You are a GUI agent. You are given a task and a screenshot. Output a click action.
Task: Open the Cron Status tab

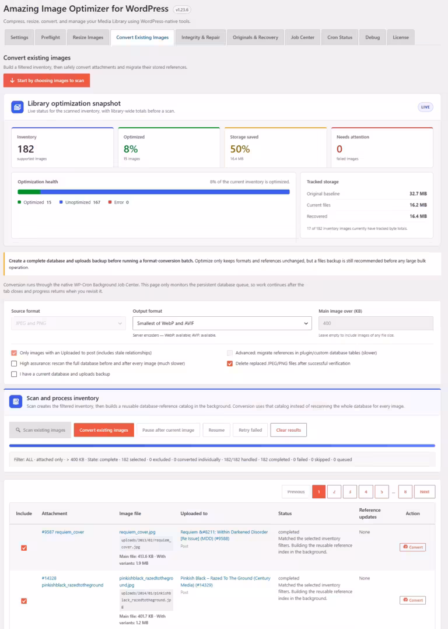point(339,37)
